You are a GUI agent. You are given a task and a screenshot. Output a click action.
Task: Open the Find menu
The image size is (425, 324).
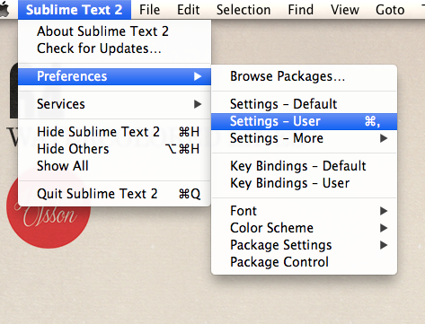[x=300, y=10]
